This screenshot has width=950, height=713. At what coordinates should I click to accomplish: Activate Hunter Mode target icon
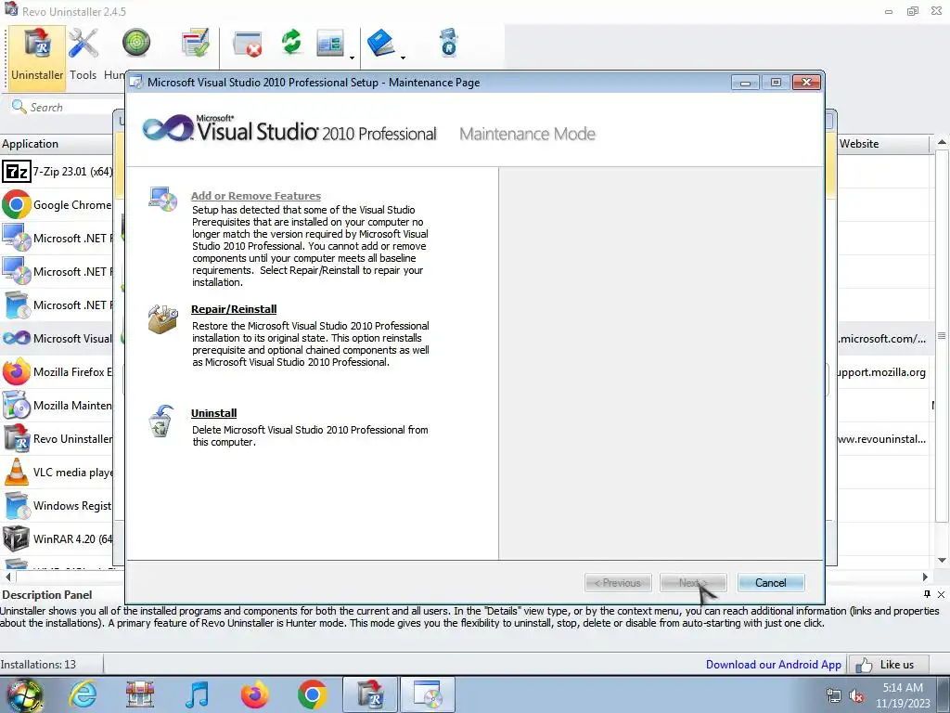(135, 43)
